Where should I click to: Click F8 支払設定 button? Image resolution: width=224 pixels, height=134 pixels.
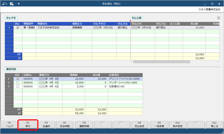click(140, 125)
